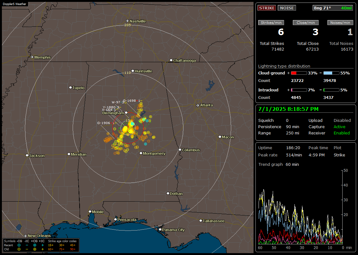Click the Trend graph 60 min label
The width and height of the screenshot is (358, 255).
tap(278, 165)
